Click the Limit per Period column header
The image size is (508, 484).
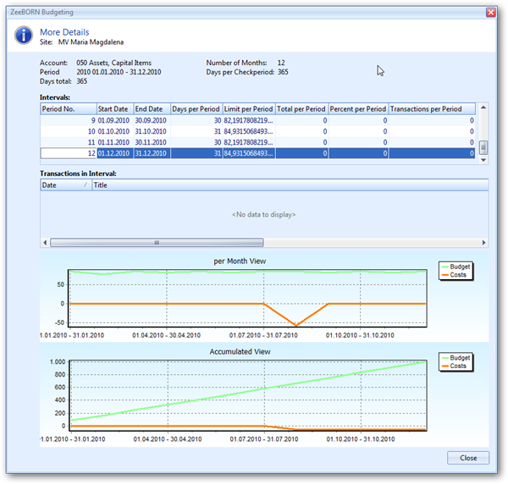248,109
